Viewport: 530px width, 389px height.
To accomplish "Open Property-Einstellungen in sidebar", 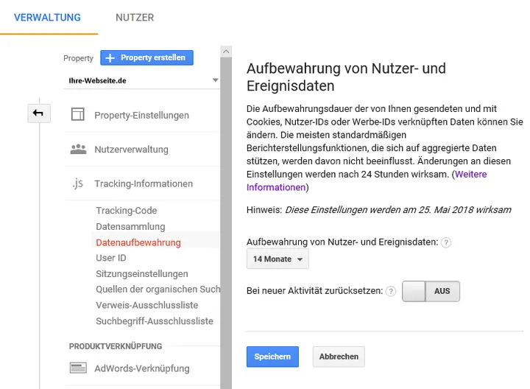I will (142, 115).
